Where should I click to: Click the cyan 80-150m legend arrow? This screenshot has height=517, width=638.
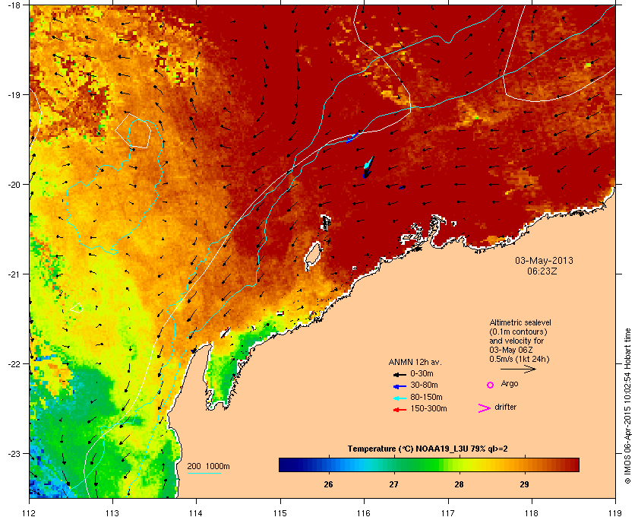[400, 398]
